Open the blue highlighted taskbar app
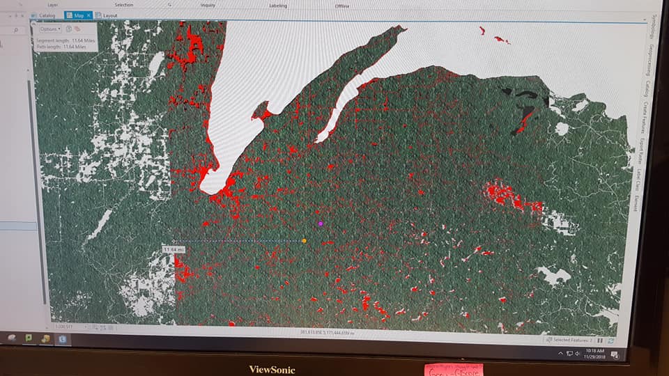The width and height of the screenshot is (669, 376). click(x=62, y=339)
